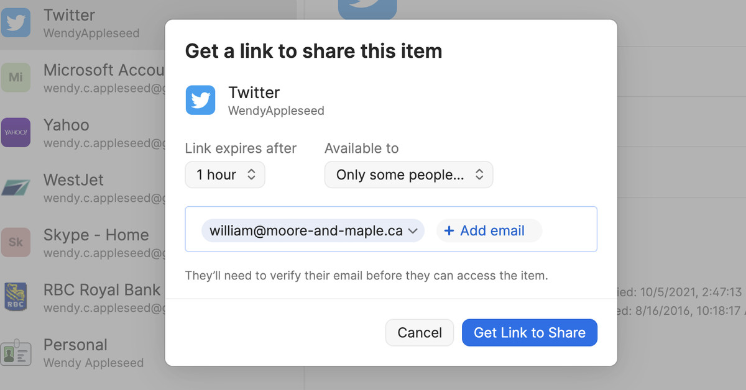Cancel the share link dialog
Viewport: 746px width, 390px height.
(420, 333)
